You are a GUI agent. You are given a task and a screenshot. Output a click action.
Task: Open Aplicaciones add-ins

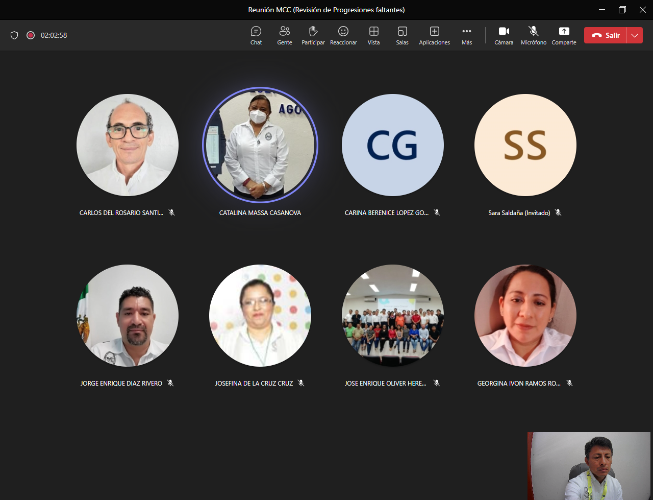pos(434,35)
